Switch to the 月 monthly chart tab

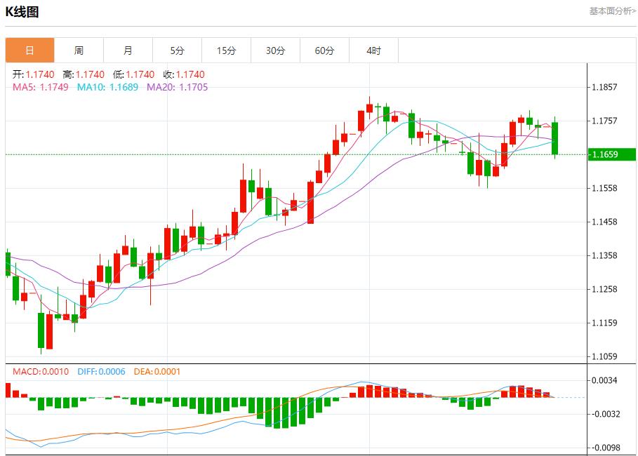(128, 50)
